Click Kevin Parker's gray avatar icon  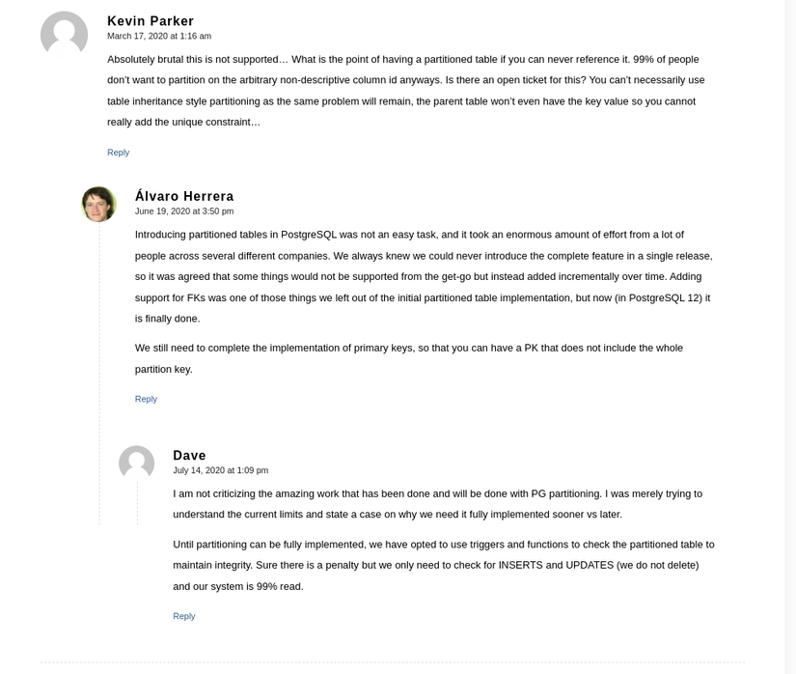pyautogui.click(x=64, y=36)
